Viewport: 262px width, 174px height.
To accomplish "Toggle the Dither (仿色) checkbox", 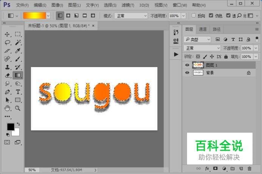I will point(211,16).
